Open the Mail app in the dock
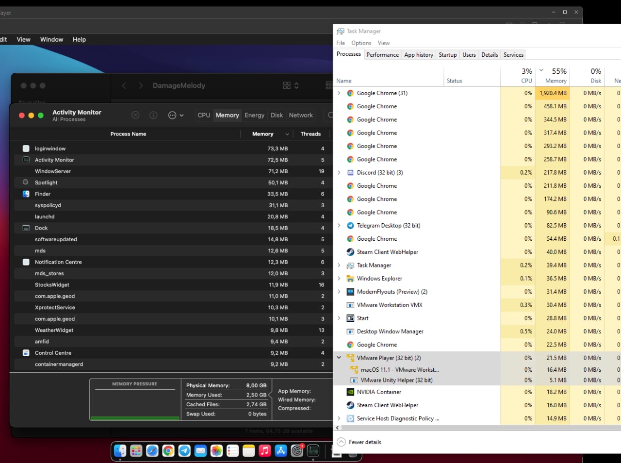This screenshot has width=621, height=463. 200,451
